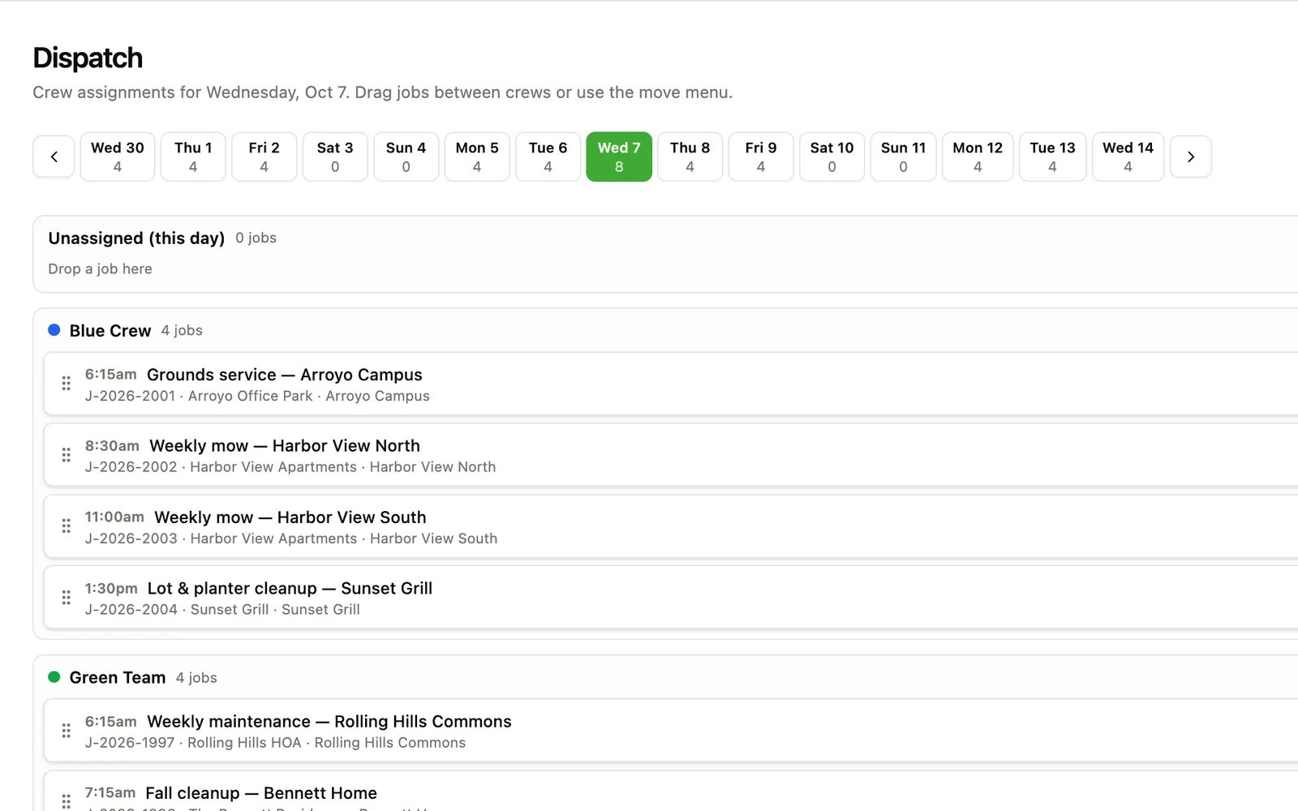The width and height of the screenshot is (1298, 811).
Task: Select the active Wed 7 tab
Action: [619, 157]
